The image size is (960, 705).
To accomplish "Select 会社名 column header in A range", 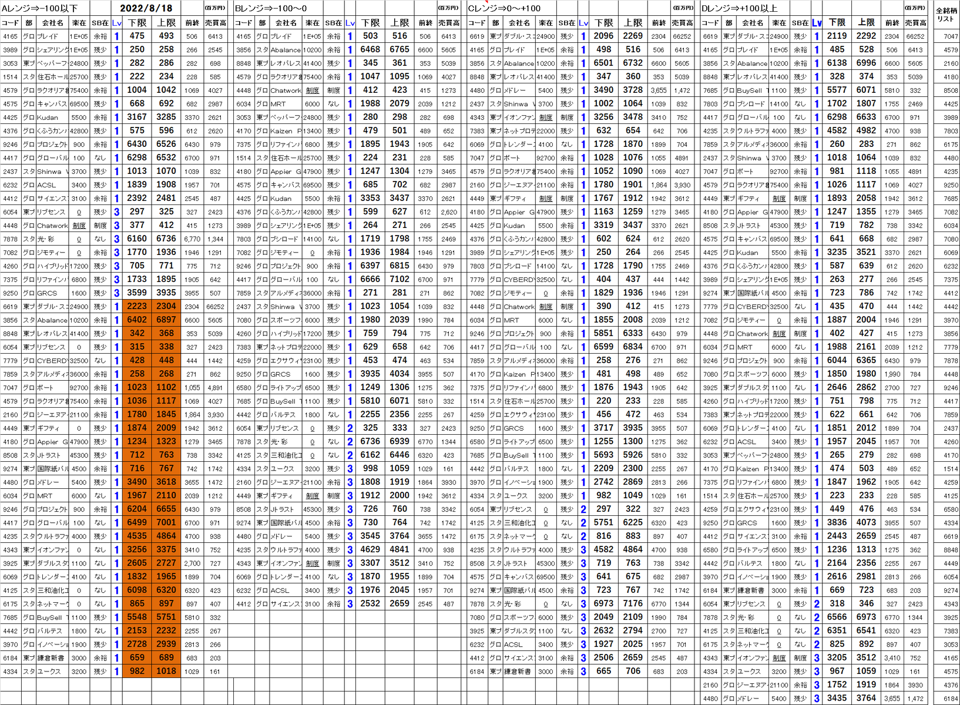I will (53, 23).
